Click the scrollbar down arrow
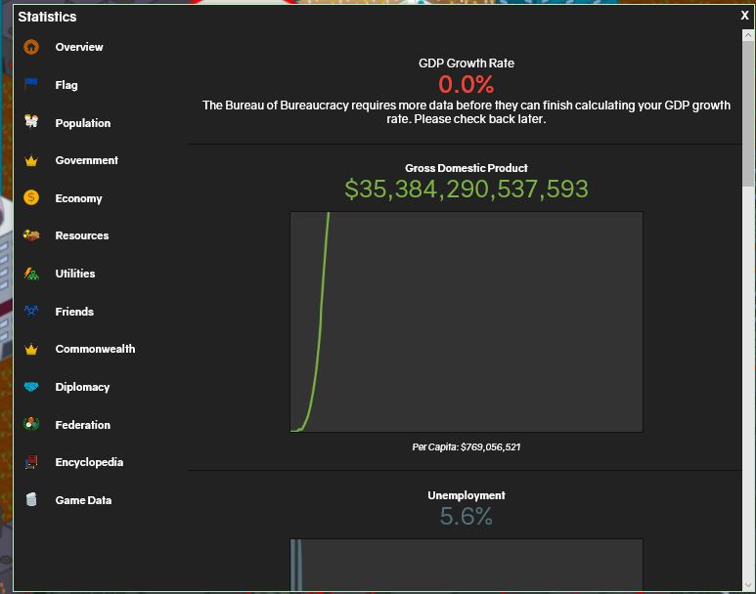 point(748,585)
